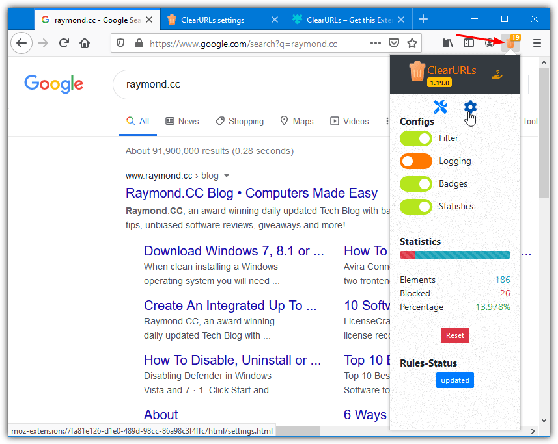This screenshot has height=444, width=558.
Task: Select the All search tab
Action: point(138,121)
